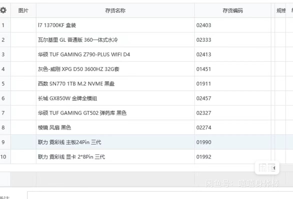Click the 闲鱼 watermark logo

pyautogui.click(x=267, y=168)
